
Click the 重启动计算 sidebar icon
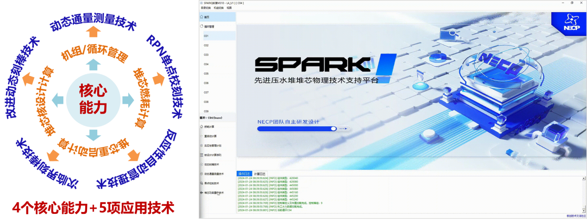coord(201,136)
